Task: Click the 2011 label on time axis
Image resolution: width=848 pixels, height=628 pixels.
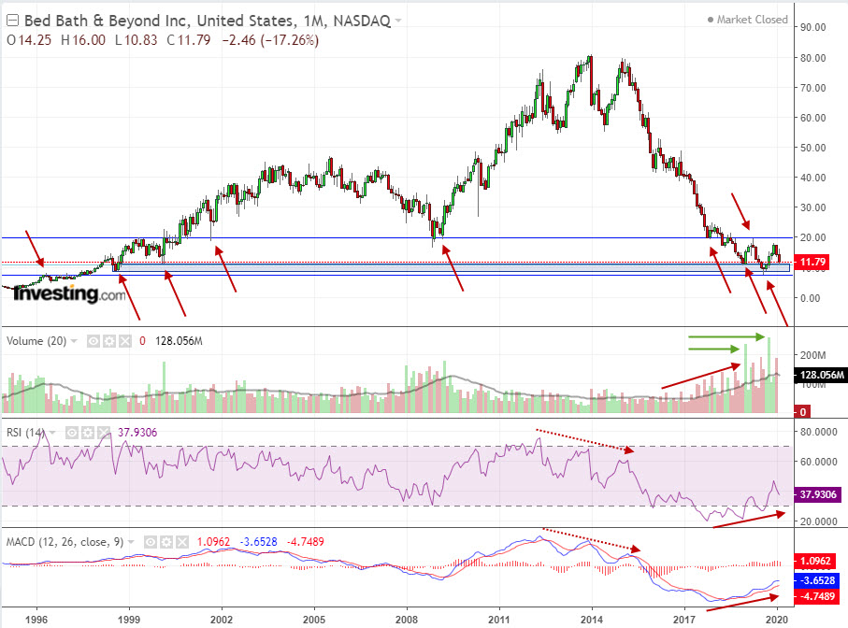Action: [x=499, y=620]
